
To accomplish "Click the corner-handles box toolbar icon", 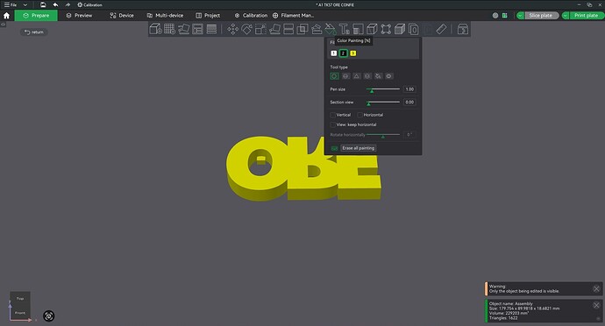I will point(386,29).
